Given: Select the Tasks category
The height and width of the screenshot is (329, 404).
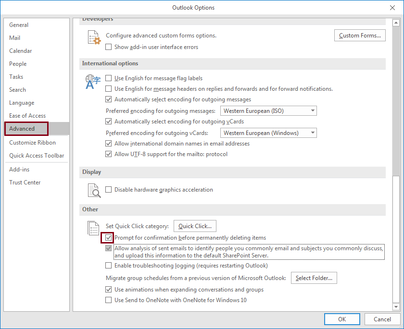Looking at the screenshot, I should [x=37, y=77].
